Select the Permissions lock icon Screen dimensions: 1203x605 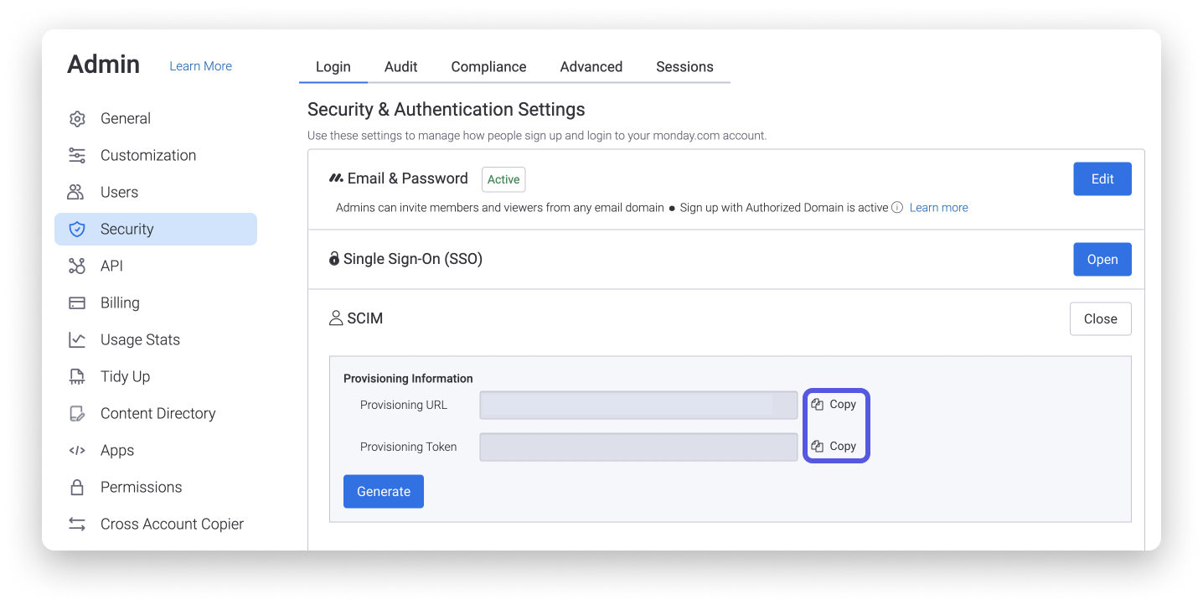pos(77,487)
